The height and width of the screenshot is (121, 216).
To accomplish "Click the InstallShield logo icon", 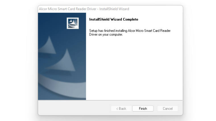I will (x=72, y=23).
